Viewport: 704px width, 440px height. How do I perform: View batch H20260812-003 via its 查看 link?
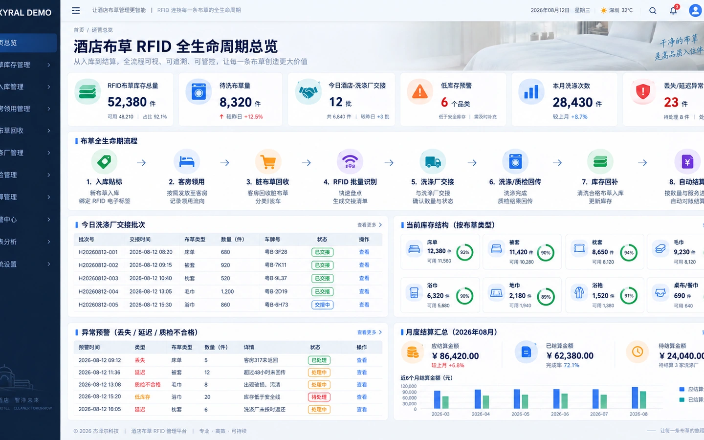[x=364, y=278]
